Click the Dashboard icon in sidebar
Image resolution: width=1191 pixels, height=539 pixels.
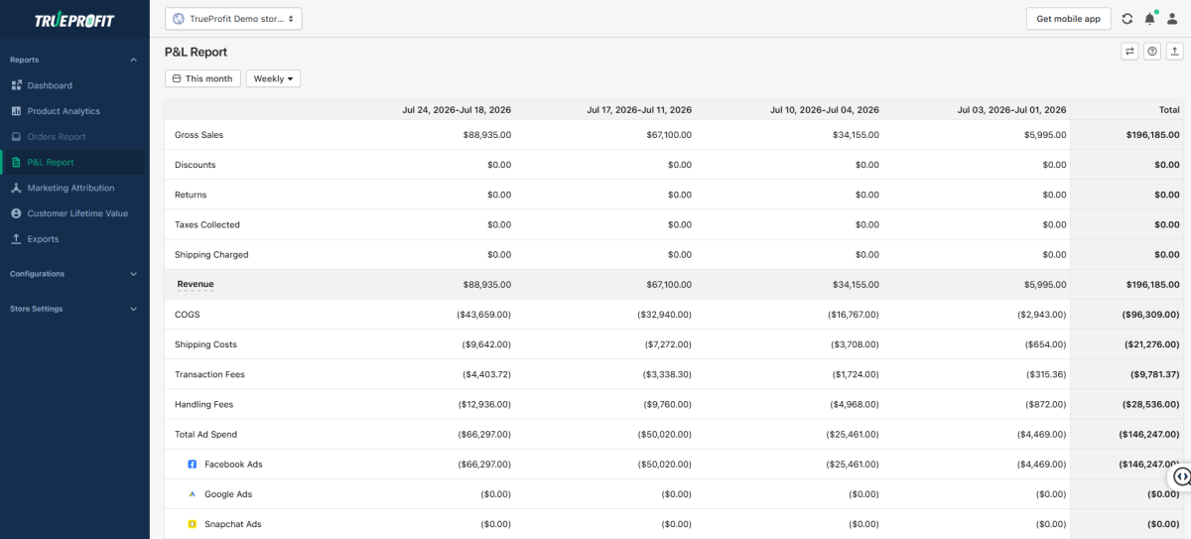(x=17, y=85)
